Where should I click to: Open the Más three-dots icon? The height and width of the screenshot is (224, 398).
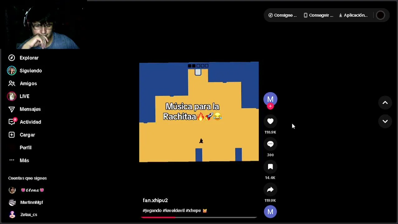[x=12, y=160]
